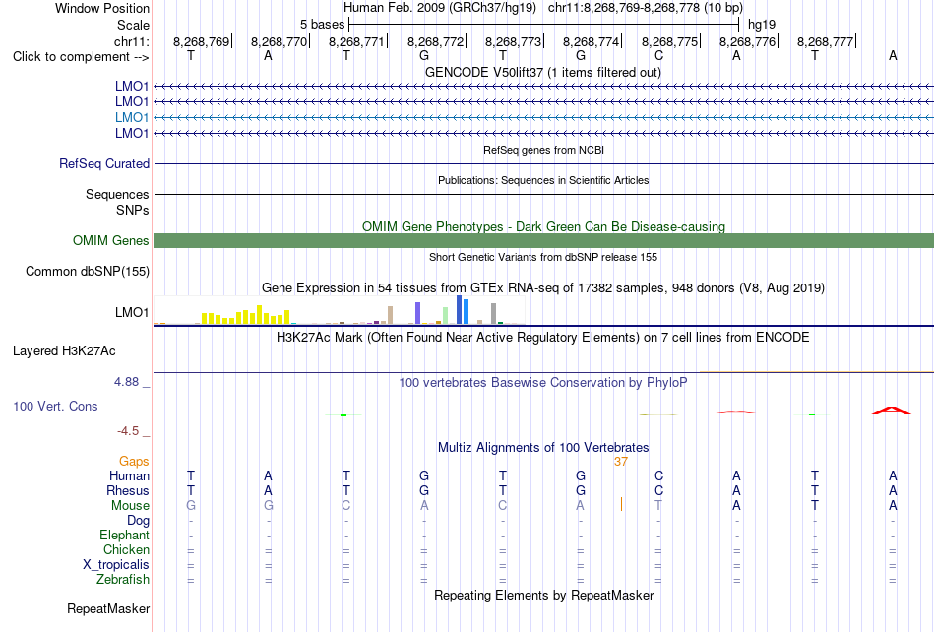
Task: Select the Dog species label
Action: click(138, 521)
